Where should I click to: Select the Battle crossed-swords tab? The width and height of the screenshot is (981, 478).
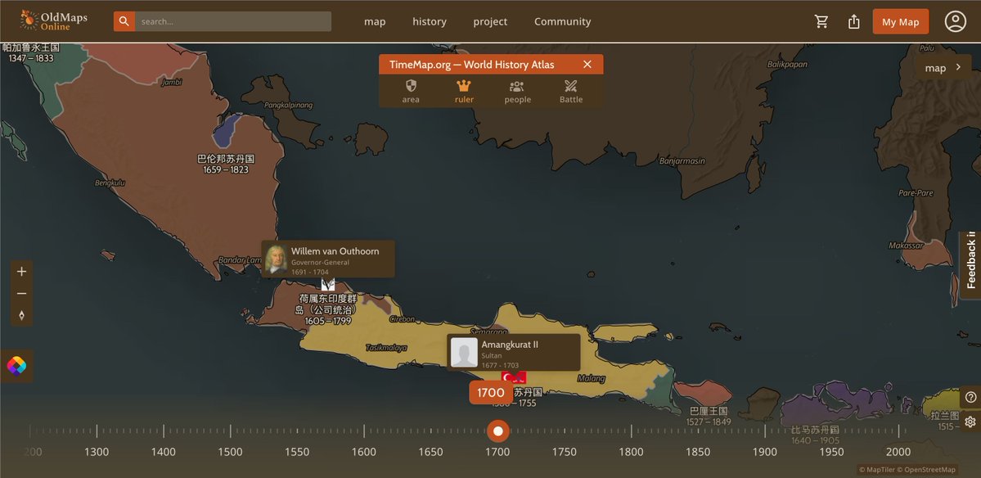point(570,92)
